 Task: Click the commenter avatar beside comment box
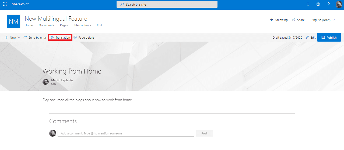pos(53,133)
